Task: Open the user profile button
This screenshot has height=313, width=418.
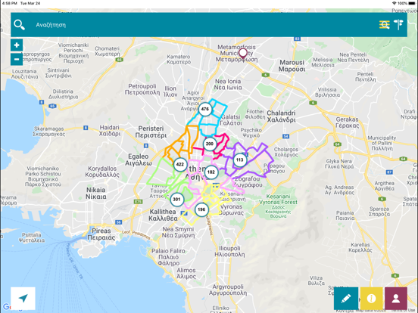Action: [x=396, y=299]
